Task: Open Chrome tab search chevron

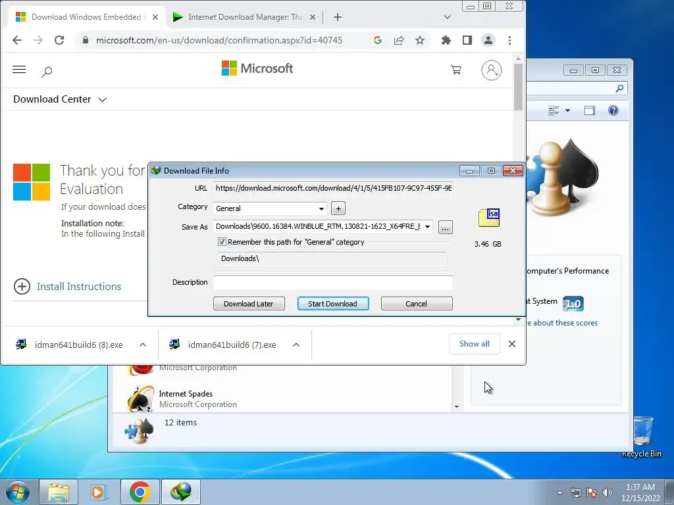Action: (x=448, y=17)
